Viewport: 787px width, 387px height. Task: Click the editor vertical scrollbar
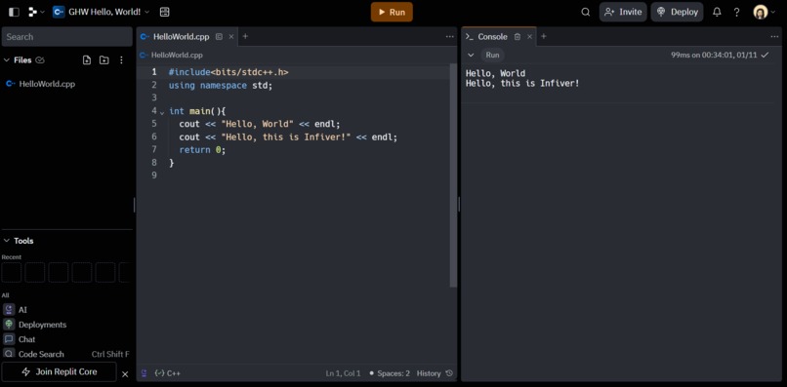pos(453,175)
